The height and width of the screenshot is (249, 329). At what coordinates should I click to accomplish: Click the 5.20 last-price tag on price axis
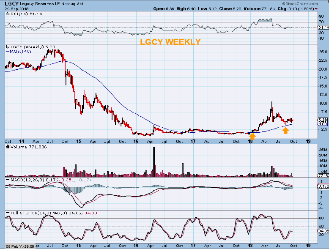(323, 120)
